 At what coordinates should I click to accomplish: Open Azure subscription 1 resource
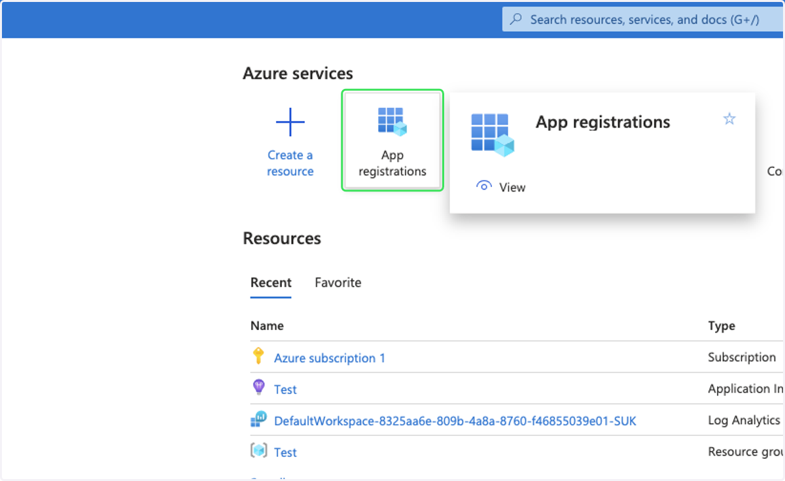[330, 358]
